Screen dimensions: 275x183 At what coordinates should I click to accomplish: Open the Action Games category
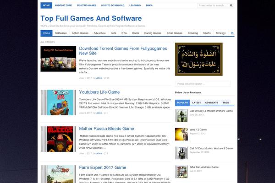click(x=80, y=33)
